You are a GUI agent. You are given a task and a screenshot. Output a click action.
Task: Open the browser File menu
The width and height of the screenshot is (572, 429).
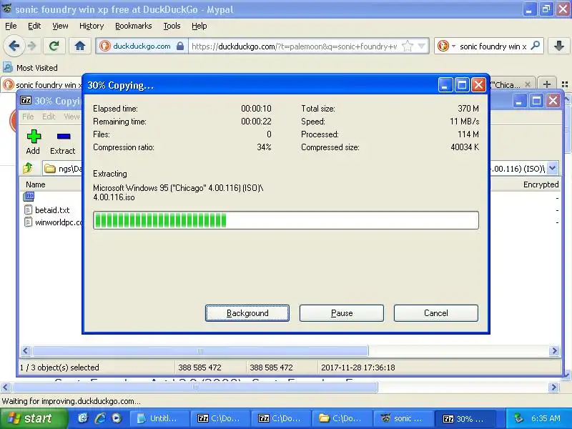[11, 26]
